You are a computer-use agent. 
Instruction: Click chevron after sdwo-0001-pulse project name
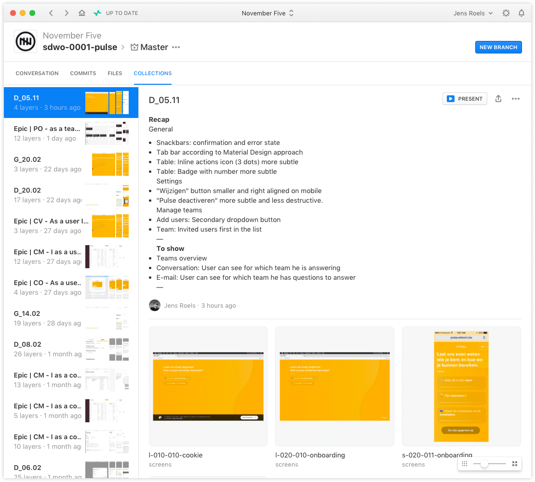[123, 47]
